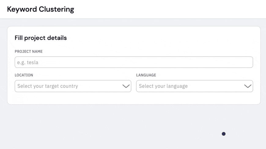Click the white header bar beside the title
266x149 pixels.
[x=170, y=9]
